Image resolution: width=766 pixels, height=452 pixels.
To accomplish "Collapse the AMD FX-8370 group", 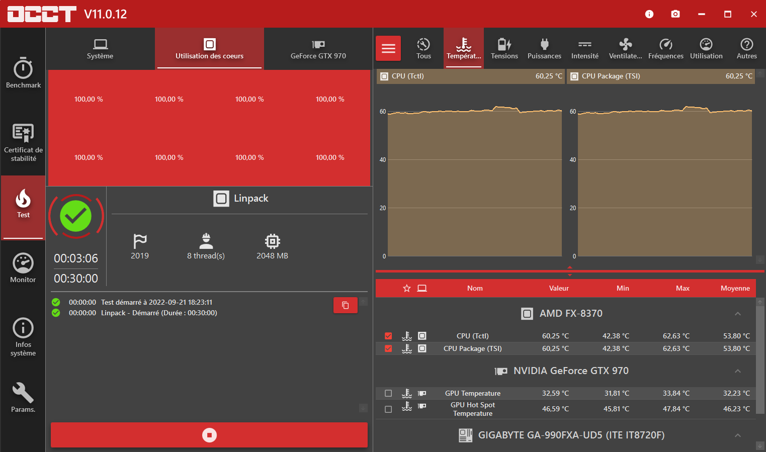I will 738,314.
